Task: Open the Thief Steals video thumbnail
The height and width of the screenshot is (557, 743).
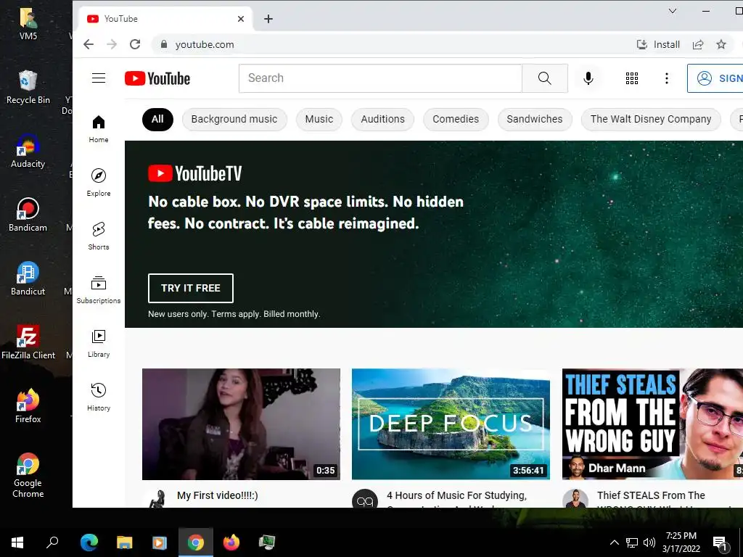Action: pos(652,424)
